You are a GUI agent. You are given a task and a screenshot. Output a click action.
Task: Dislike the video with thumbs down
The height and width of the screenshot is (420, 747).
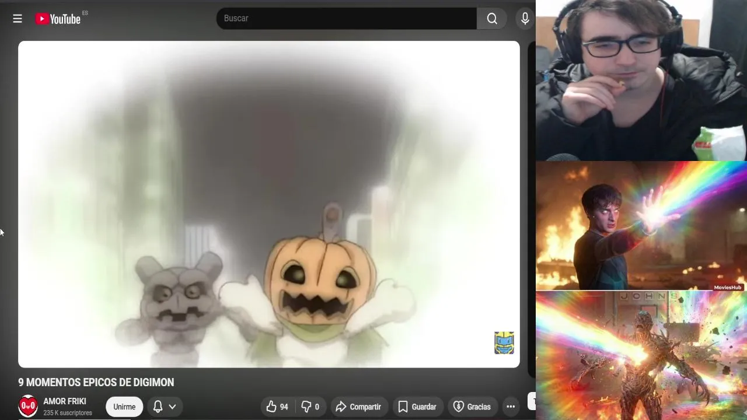coord(310,407)
